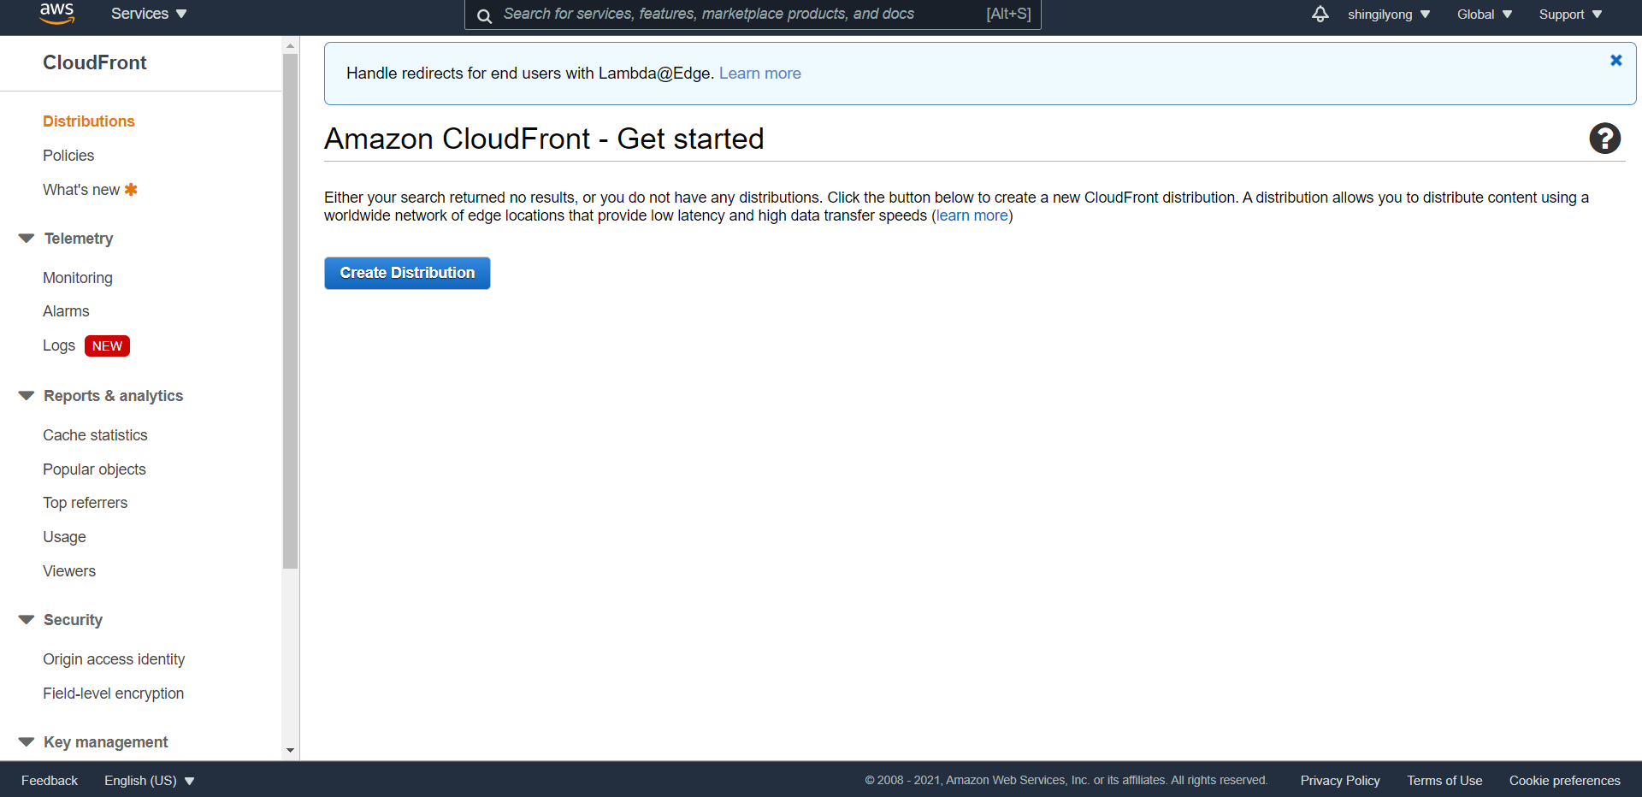Open Alarms under Telemetry
1642x797 pixels.
tap(66, 311)
